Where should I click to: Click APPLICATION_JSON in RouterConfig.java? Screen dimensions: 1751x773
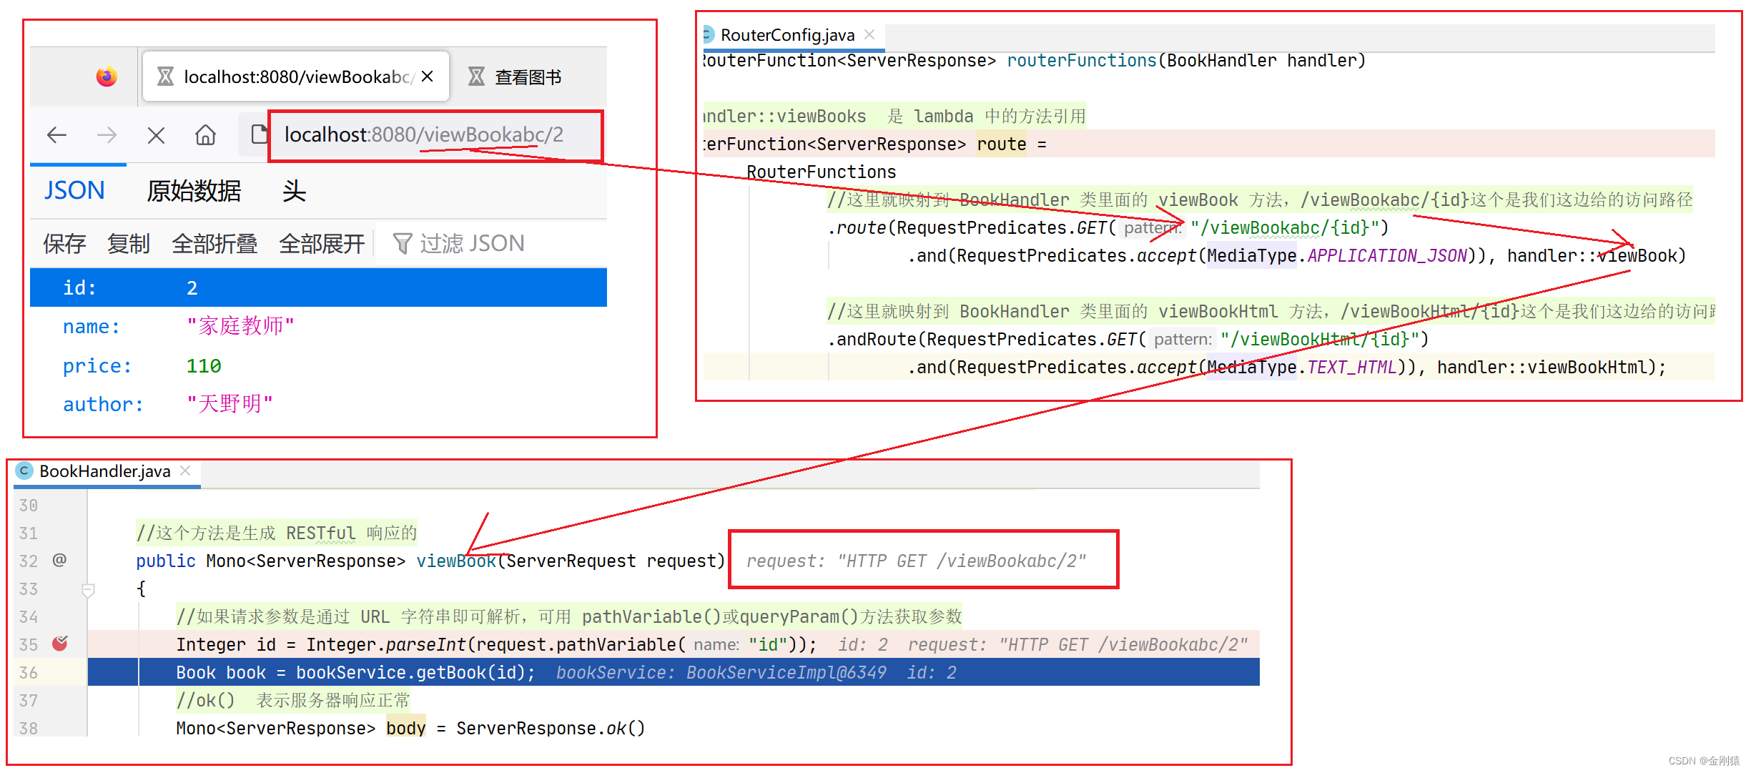click(x=1387, y=255)
